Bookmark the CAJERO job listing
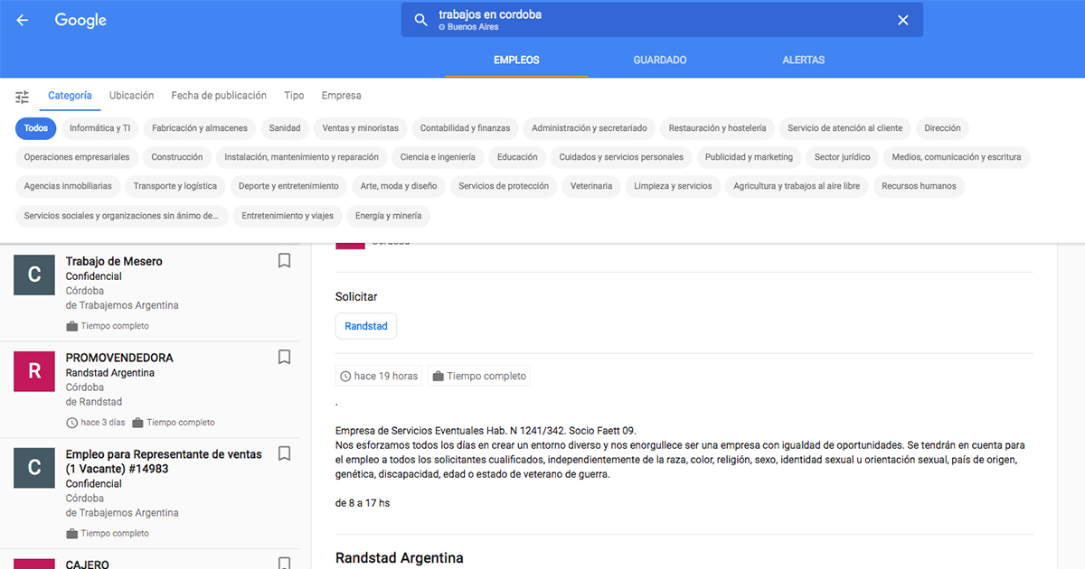The width and height of the screenshot is (1085, 569). 284,564
